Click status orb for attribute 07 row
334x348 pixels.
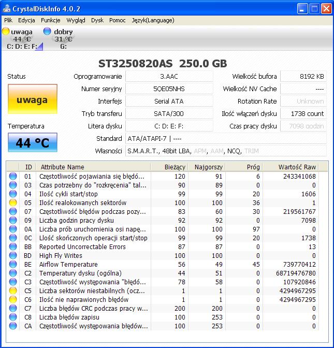coord(13,211)
